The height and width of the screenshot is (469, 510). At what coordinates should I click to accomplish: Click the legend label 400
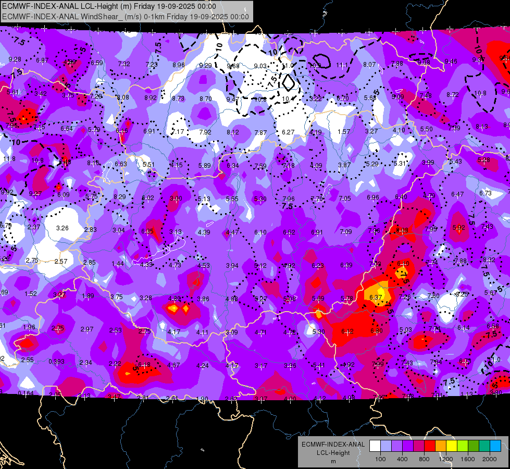(x=402, y=459)
